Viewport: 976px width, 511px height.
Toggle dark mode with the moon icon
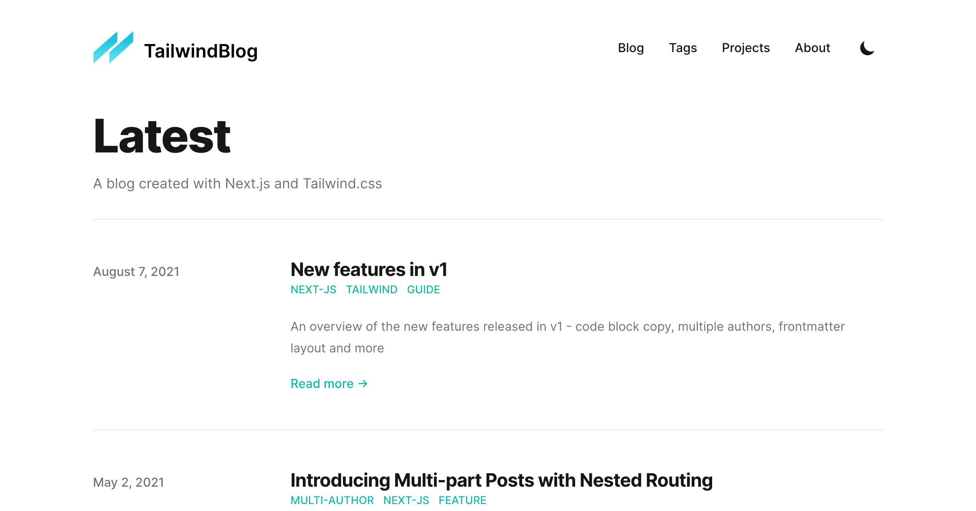[867, 48]
